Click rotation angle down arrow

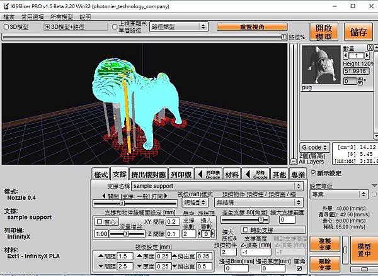click(x=360, y=83)
